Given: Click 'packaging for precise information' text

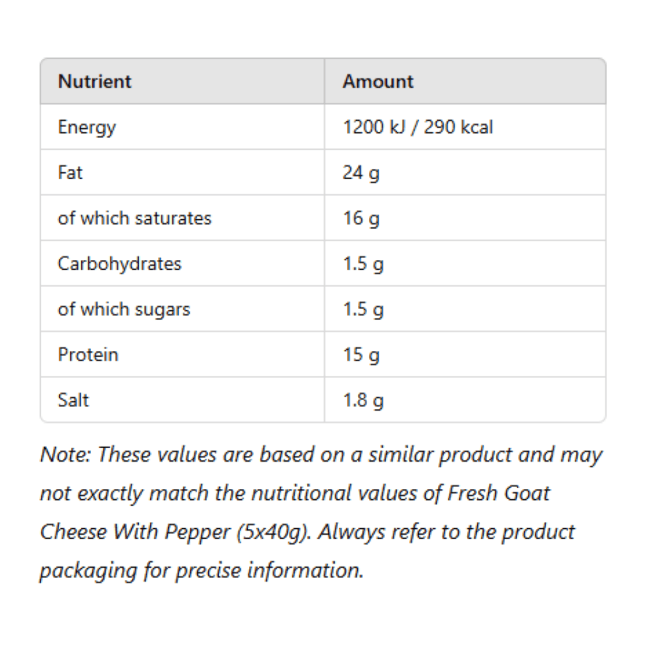Looking at the screenshot, I should click(201, 571).
